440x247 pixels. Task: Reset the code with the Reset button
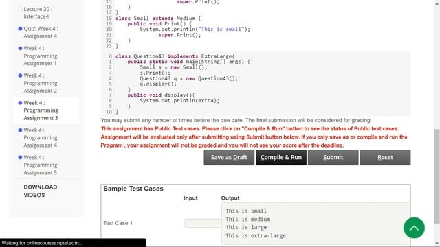(385, 157)
